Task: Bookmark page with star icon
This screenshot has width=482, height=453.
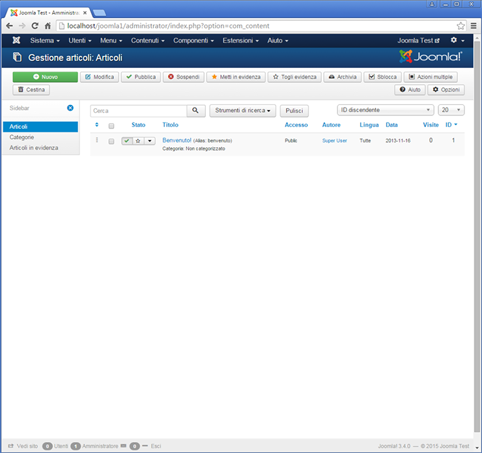Action: pos(461,26)
